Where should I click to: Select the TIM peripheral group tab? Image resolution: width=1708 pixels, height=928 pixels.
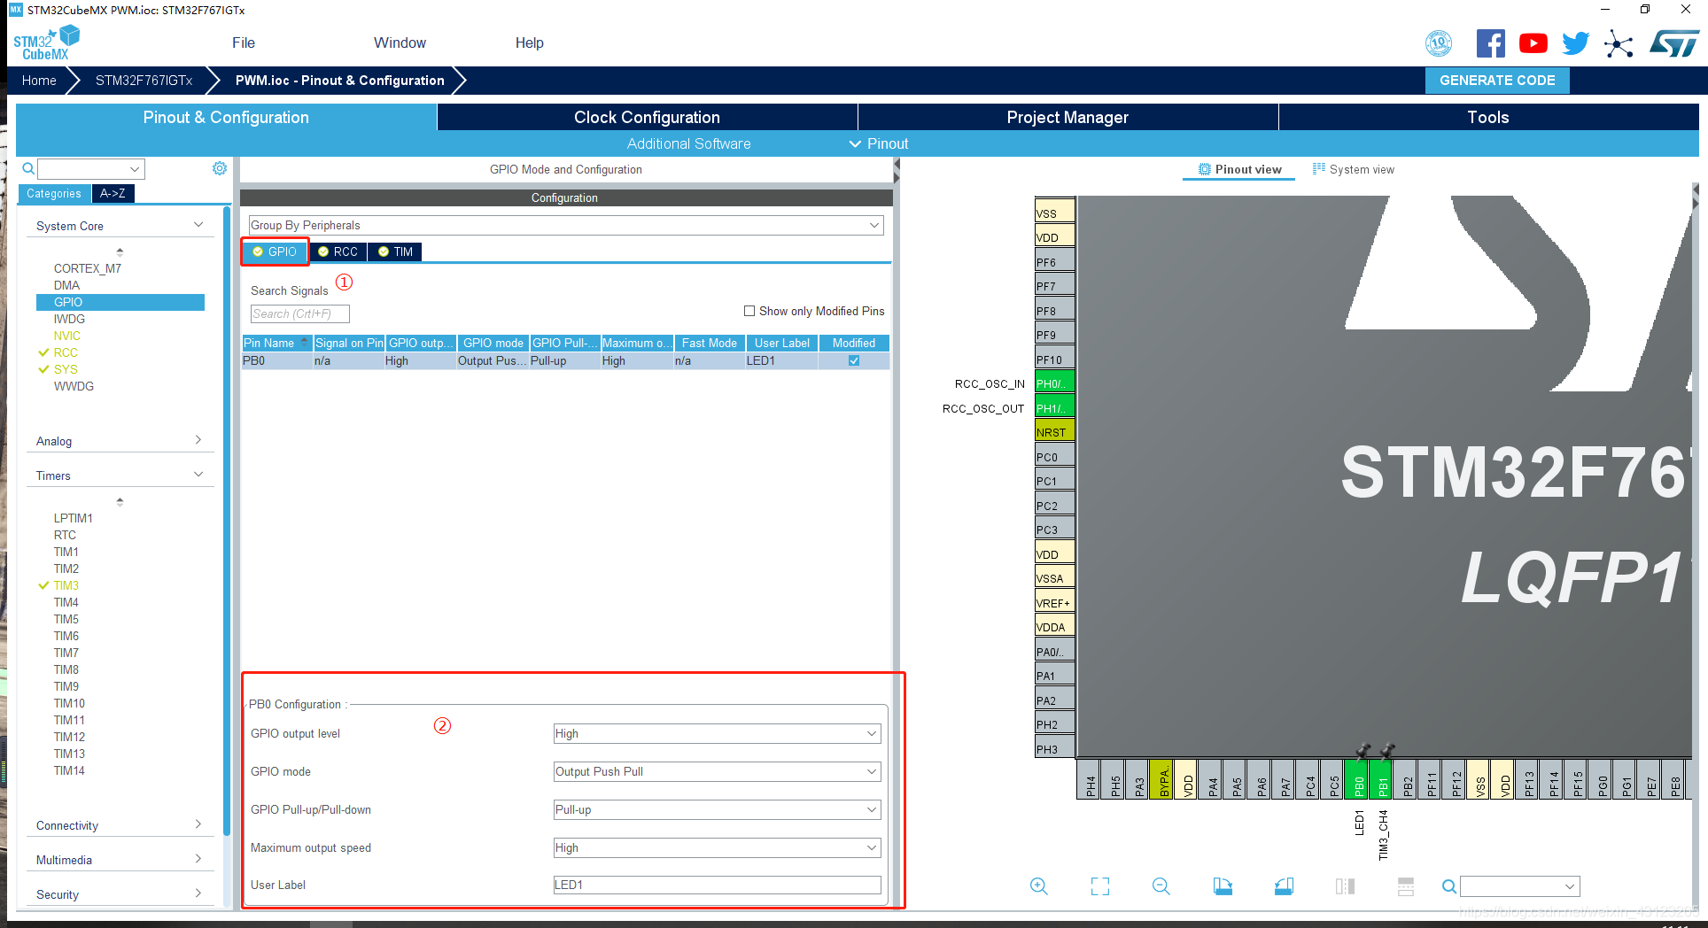(x=396, y=251)
